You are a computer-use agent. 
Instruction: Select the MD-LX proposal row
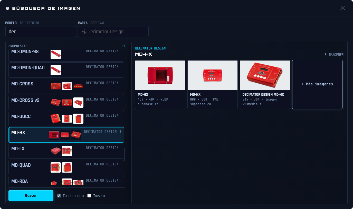click(x=66, y=151)
